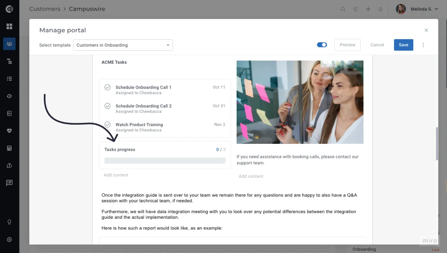Viewport: 447px width, 253px height.
Task: Close the Manage portal dialog
Action: point(426,30)
